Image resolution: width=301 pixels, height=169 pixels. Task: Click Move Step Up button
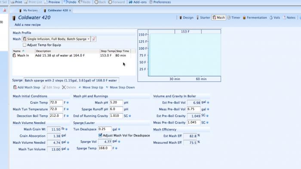point(91,88)
